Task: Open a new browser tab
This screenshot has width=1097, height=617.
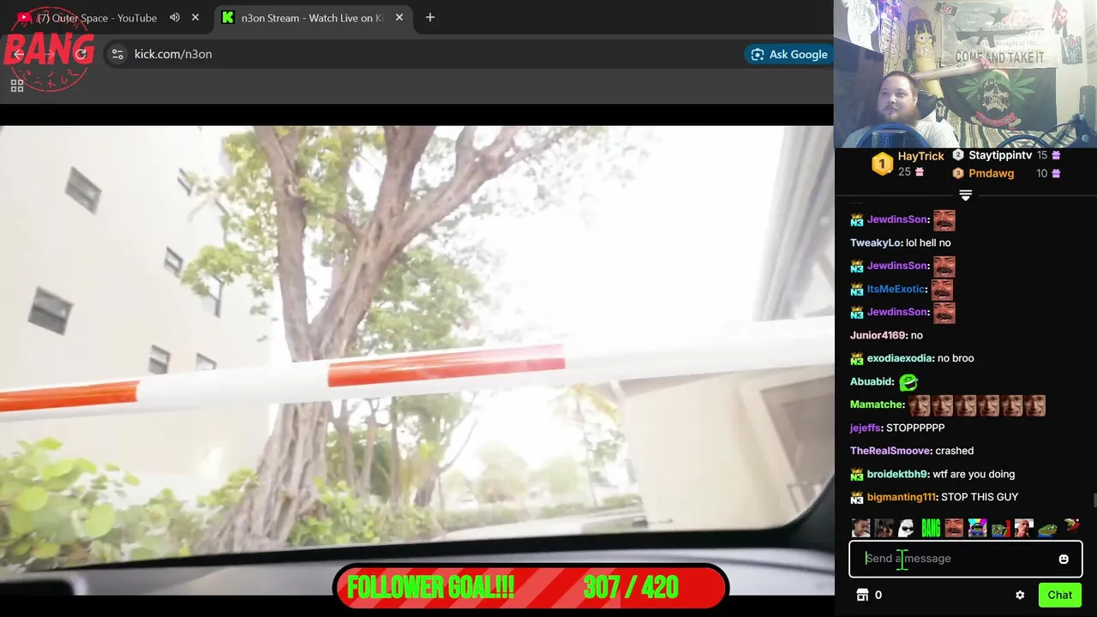Action: coord(430,17)
